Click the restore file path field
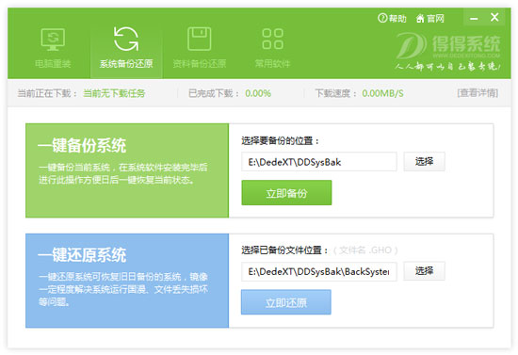Screen dimensions: 518x355 (x=318, y=271)
